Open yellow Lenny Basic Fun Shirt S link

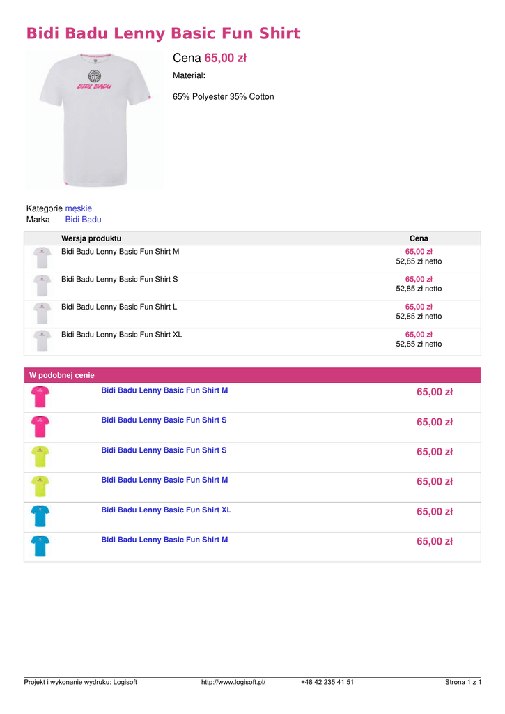tap(164, 450)
